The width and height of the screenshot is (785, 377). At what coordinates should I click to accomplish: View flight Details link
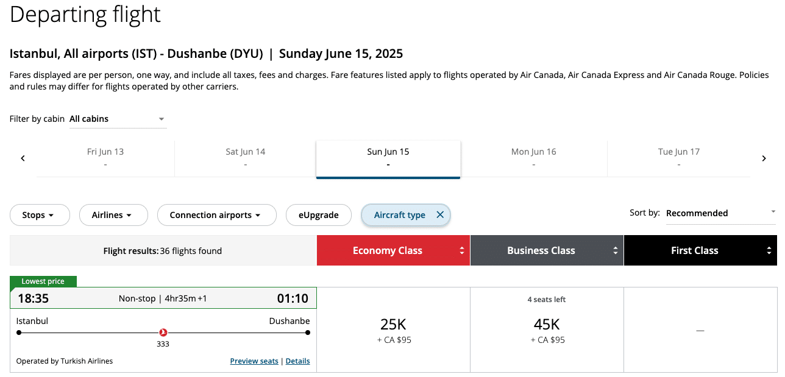(x=297, y=361)
